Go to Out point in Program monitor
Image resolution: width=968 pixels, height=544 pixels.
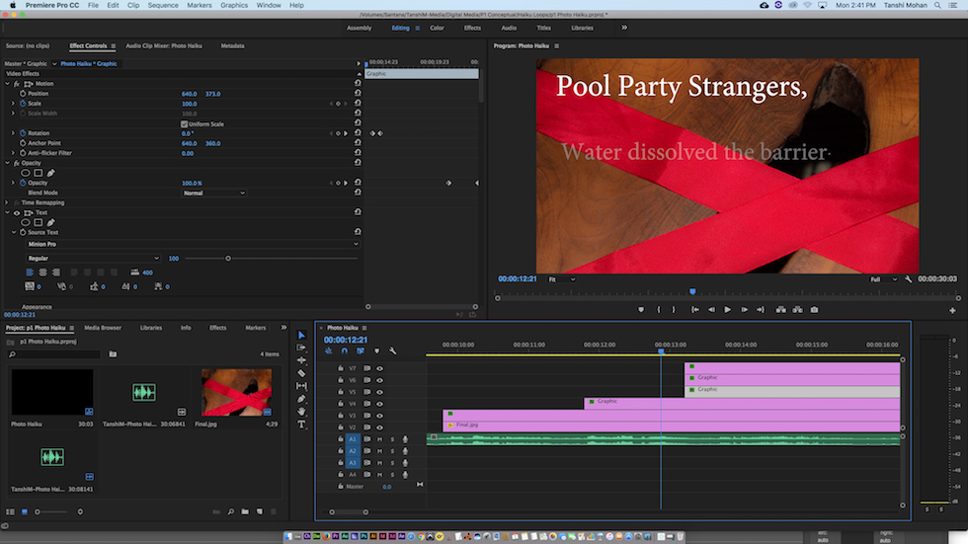tap(761, 310)
